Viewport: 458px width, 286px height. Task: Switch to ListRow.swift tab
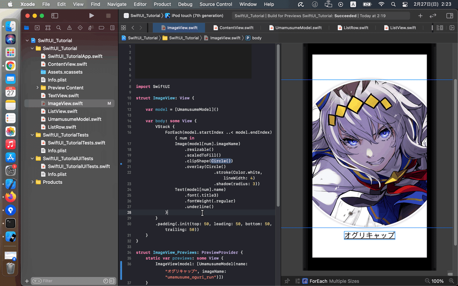pyautogui.click(x=353, y=28)
